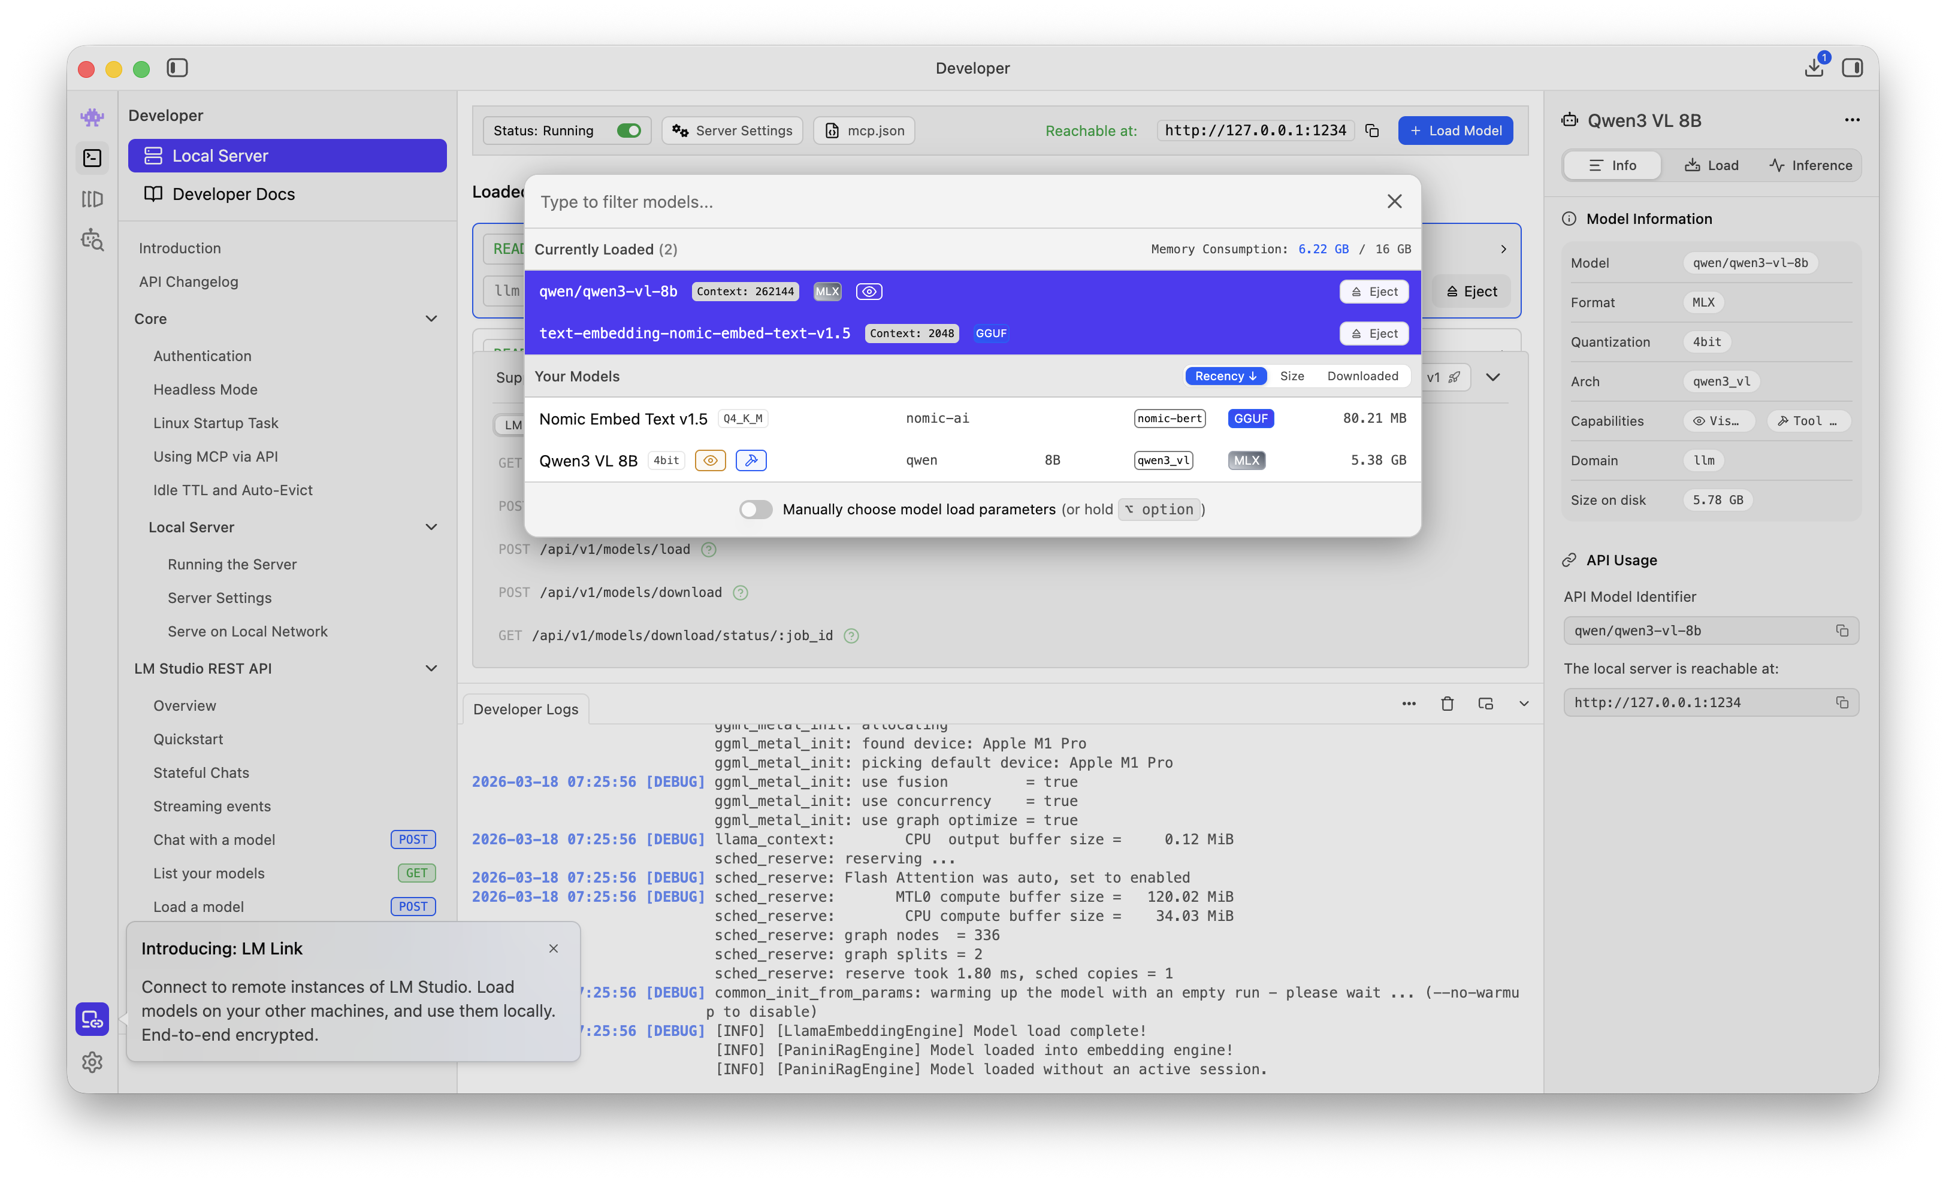The width and height of the screenshot is (1946, 1182).
Task: Show help for download status endpoint
Action: tap(851, 636)
